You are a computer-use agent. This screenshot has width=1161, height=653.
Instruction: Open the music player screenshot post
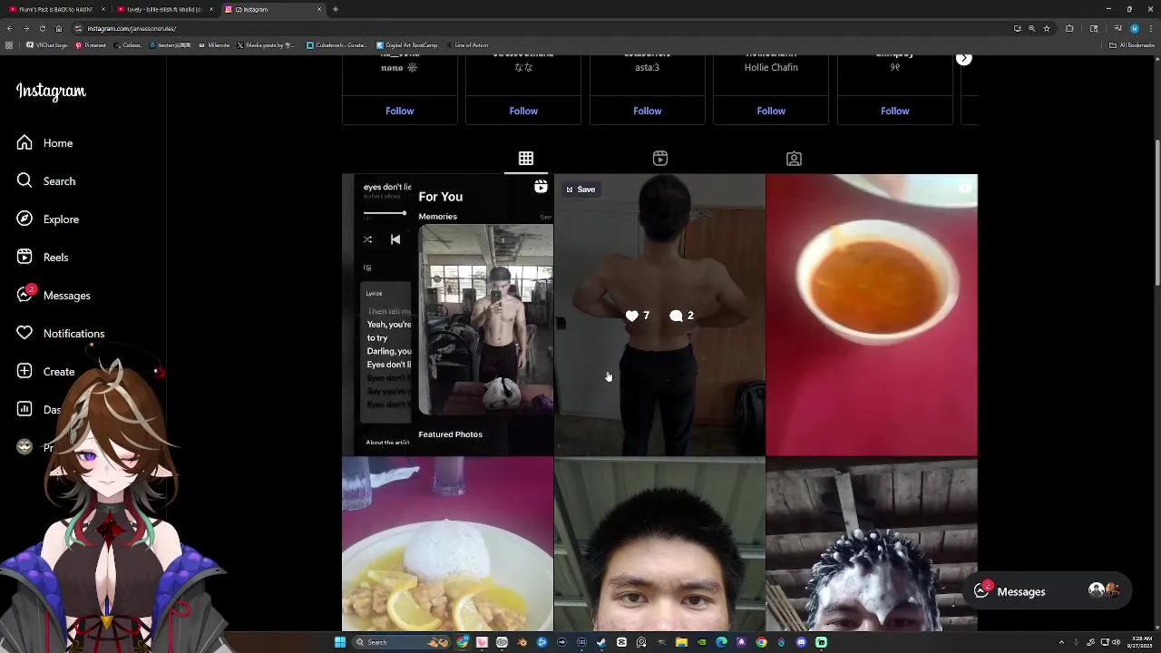(447, 315)
